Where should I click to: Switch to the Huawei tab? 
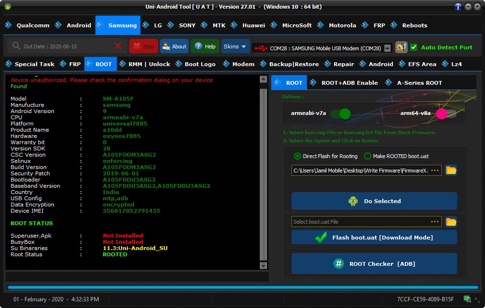254,25
